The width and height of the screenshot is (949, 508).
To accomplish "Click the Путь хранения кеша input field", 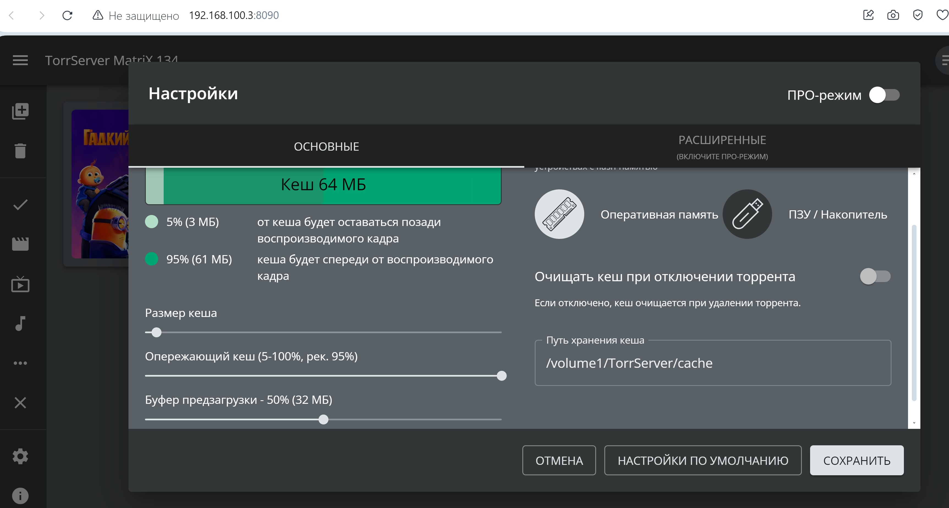I will [x=712, y=363].
